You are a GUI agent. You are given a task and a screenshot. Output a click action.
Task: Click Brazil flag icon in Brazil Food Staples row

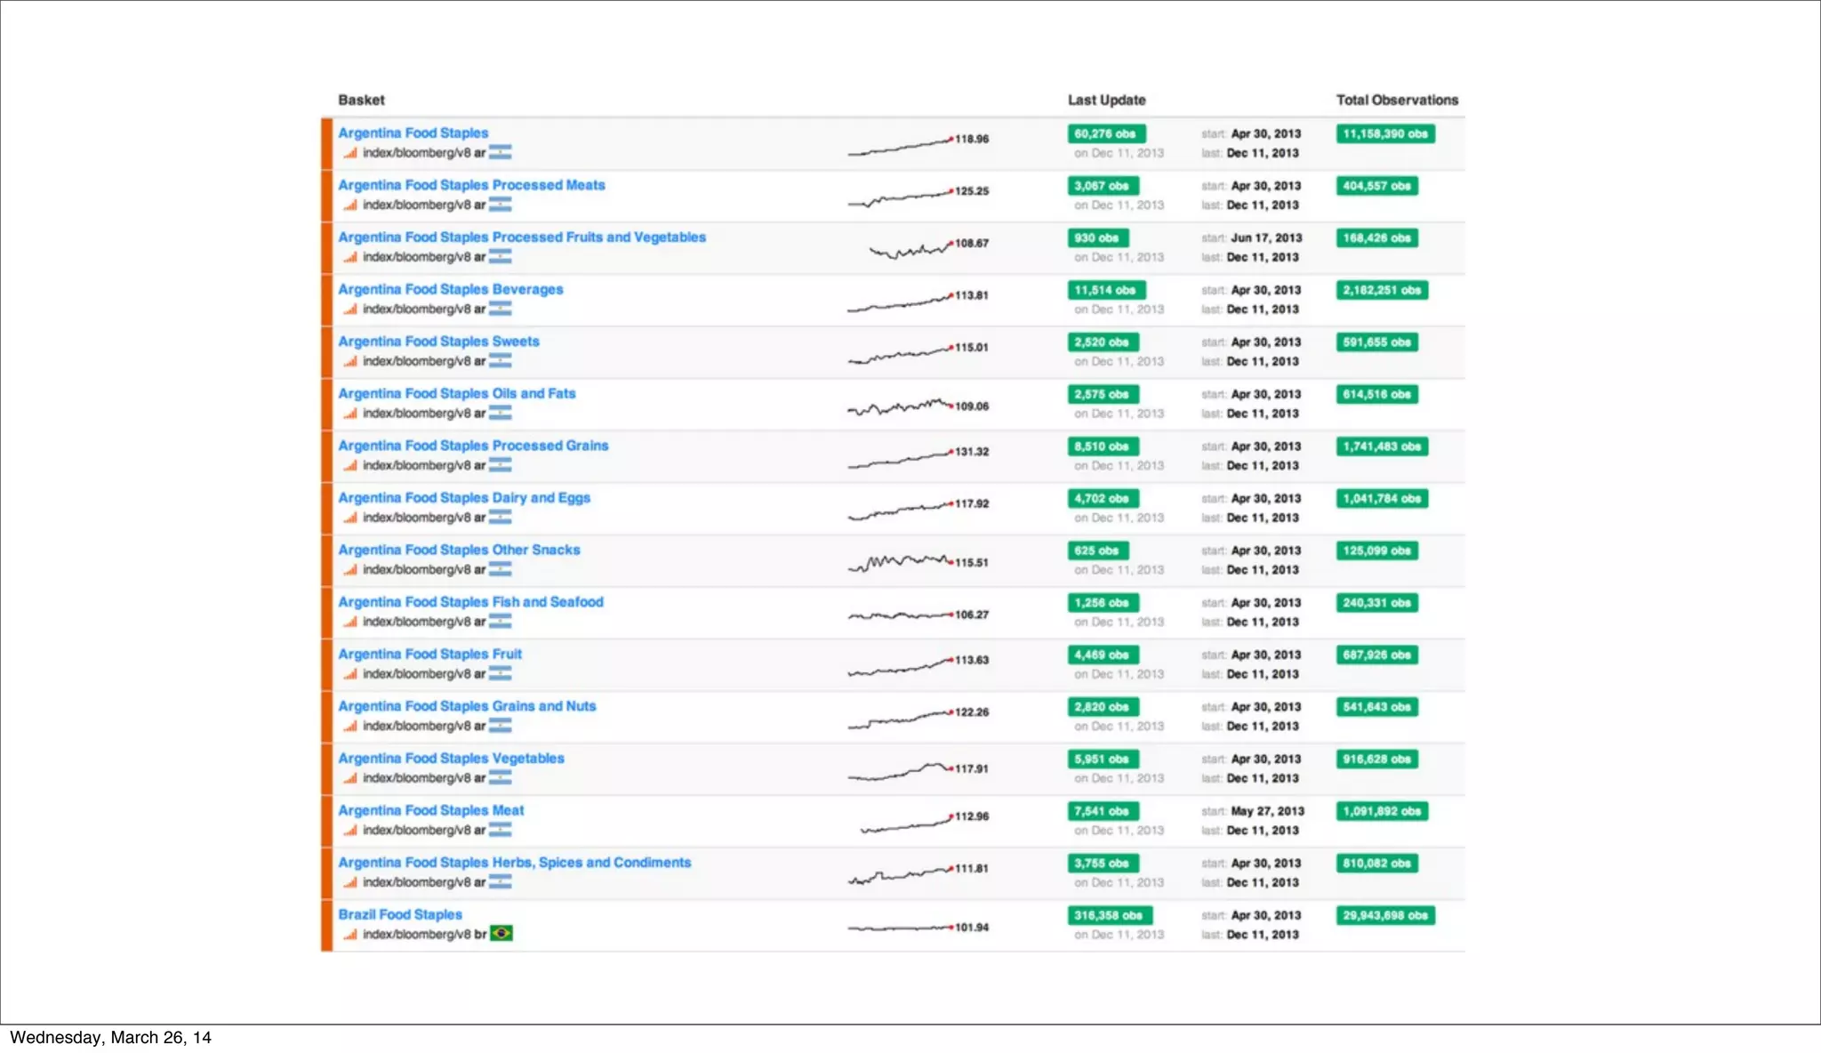[501, 933]
